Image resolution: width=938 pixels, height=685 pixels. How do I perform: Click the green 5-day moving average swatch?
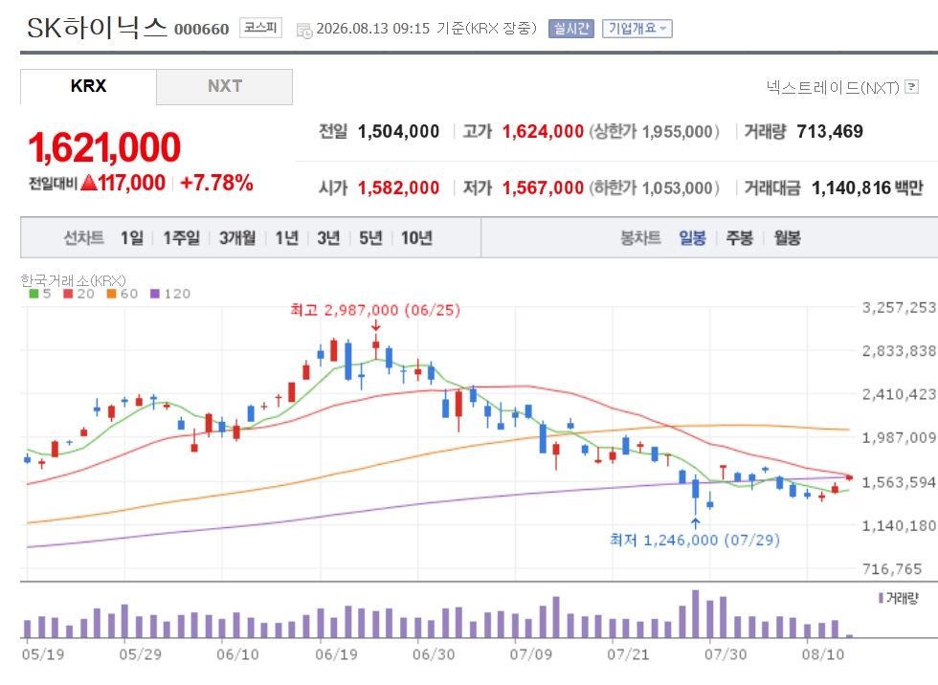coord(34,294)
